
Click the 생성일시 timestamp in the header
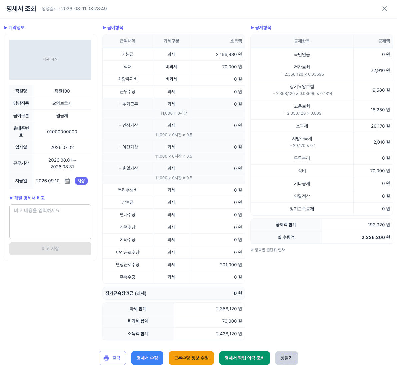tap(74, 9)
